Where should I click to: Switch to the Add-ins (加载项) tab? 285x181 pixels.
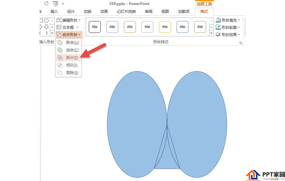click(x=184, y=12)
